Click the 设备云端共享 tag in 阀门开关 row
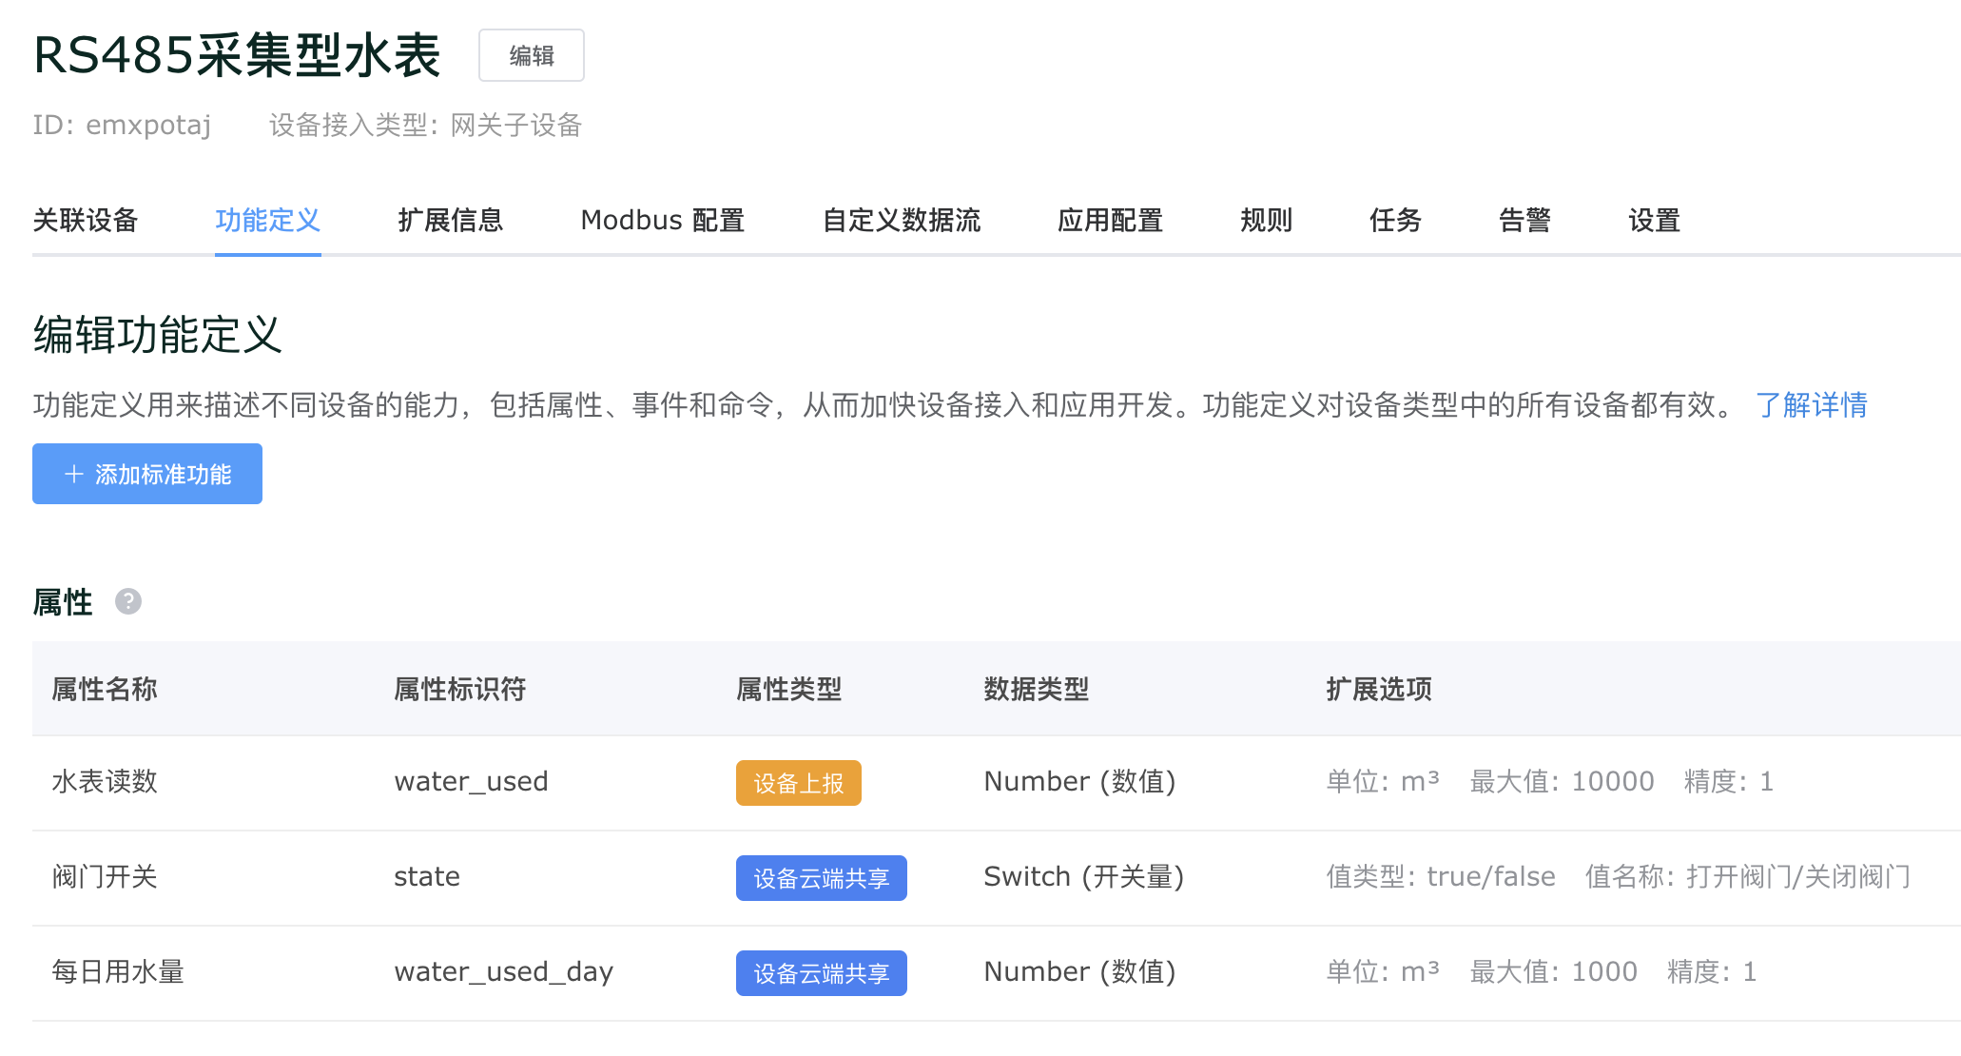 pos(821,878)
